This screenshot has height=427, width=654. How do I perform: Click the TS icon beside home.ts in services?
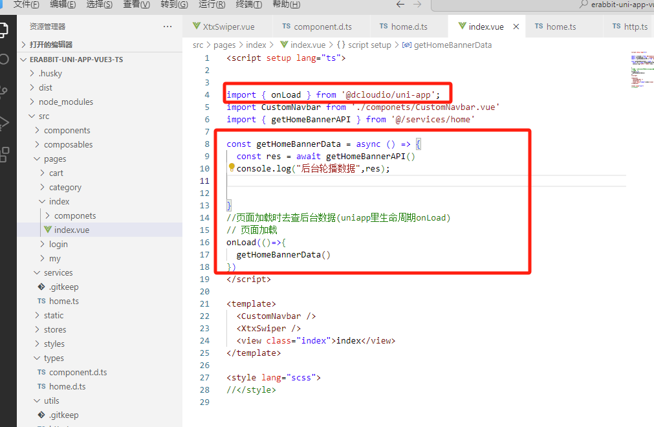[x=41, y=301]
